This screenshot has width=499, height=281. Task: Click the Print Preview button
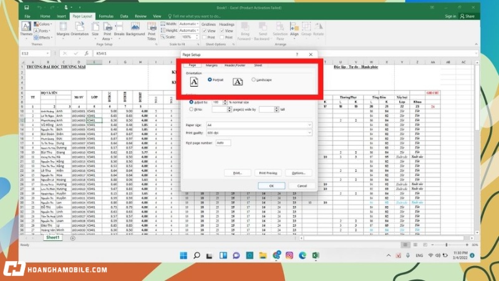[268, 173]
